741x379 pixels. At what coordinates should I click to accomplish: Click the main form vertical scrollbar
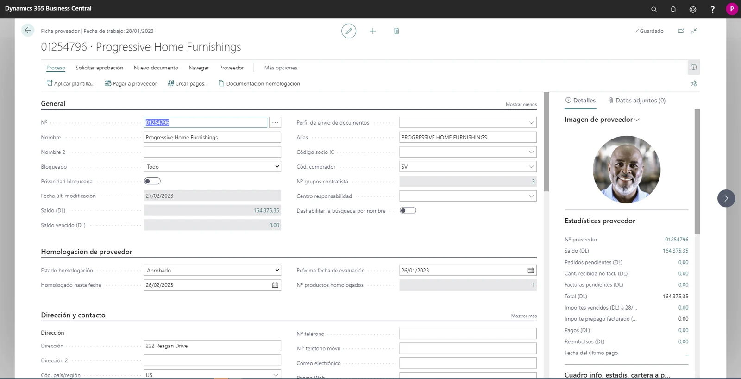tap(546, 142)
